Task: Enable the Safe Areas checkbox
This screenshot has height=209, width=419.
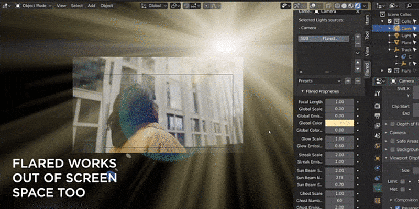Action: (392, 141)
